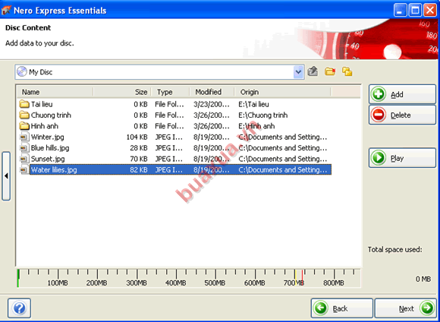440x322 pixels.
Task: Click the Sunset.jpg file icon
Action: [x=24, y=159]
